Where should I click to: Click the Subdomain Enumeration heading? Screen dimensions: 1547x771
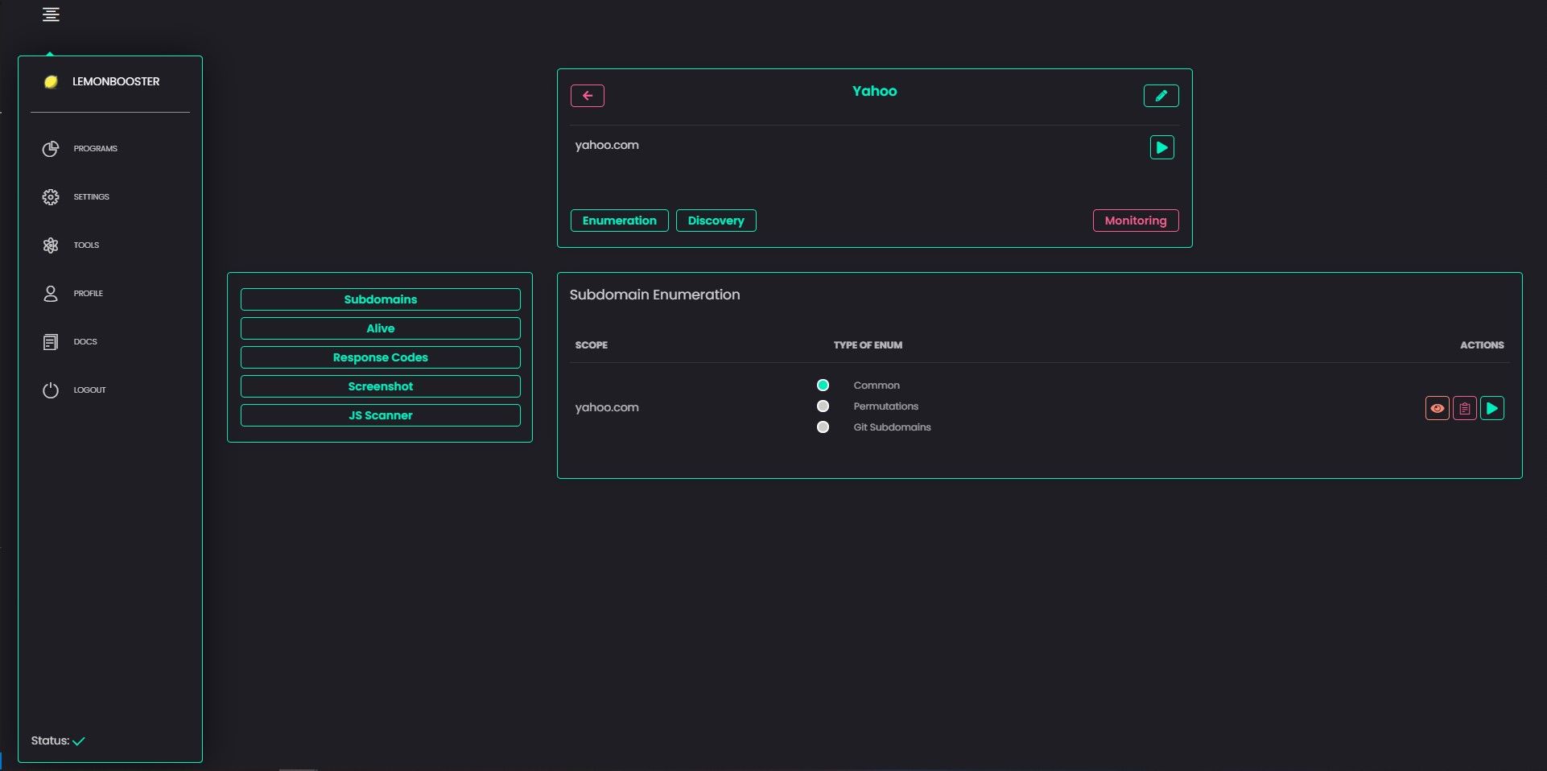[x=655, y=295]
